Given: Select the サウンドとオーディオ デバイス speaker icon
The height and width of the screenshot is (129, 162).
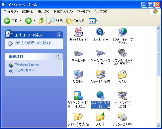Looking at the screenshot, I should (123, 53).
